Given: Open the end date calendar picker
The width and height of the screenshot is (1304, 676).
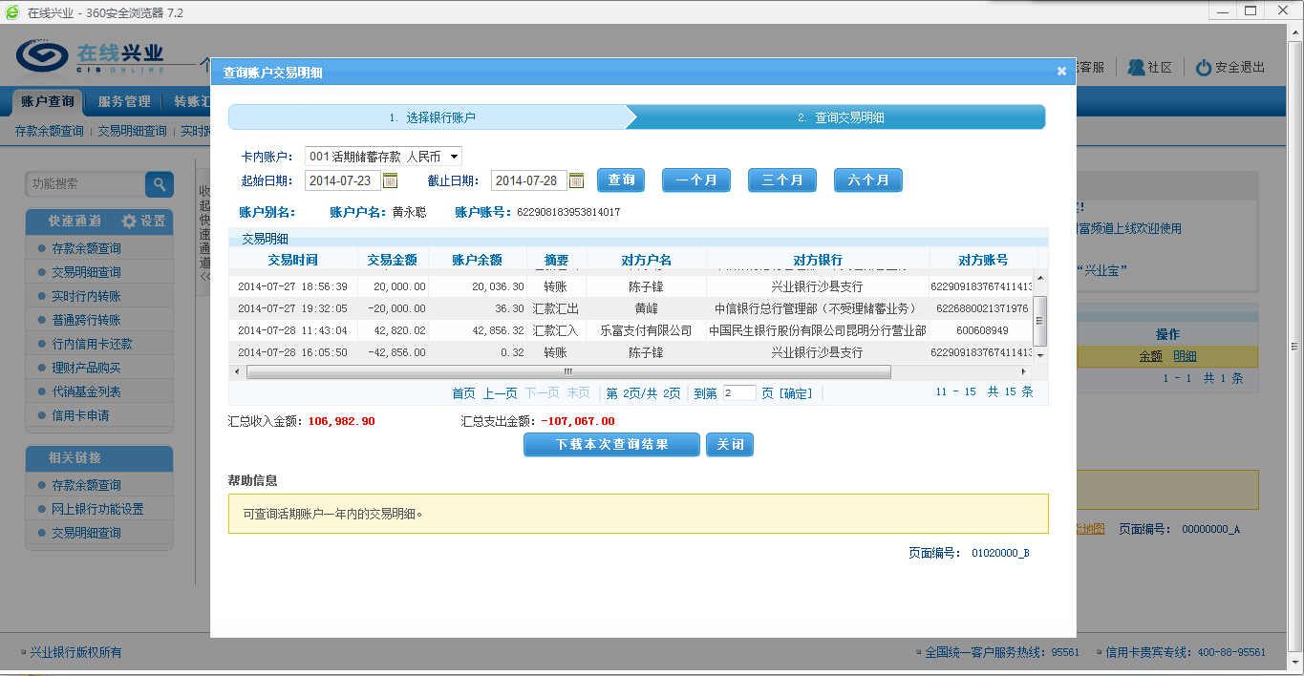Looking at the screenshot, I should pos(576,180).
